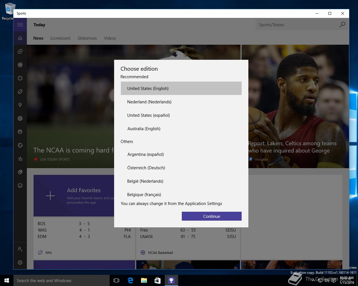Switch to the Videos tab
Image resolution: width=358 pixels, height=286 pixels.
point(110,38)
